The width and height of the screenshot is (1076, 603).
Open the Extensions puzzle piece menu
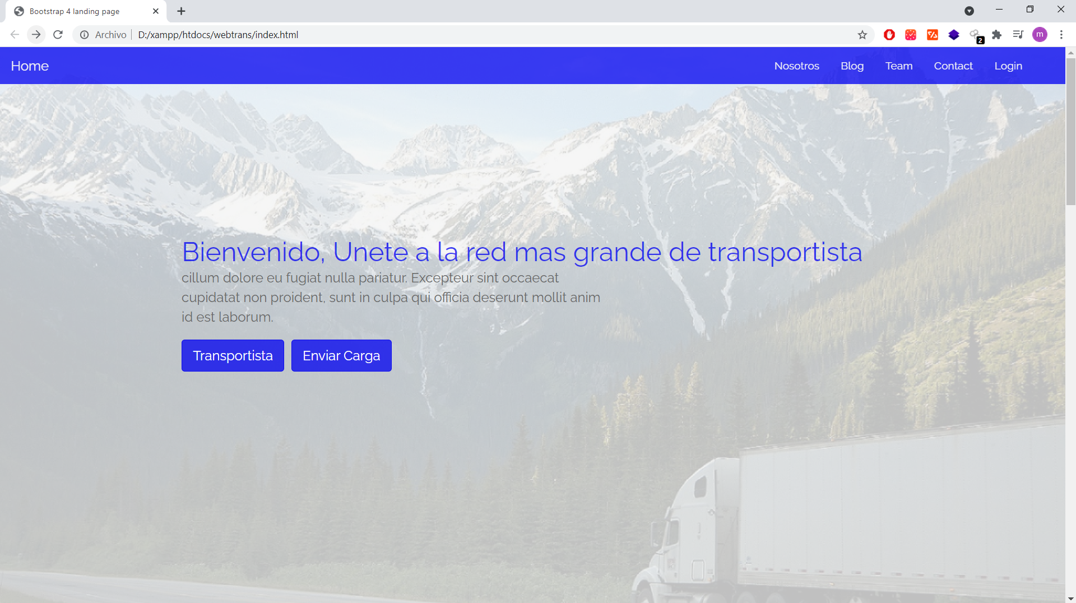click(x=997, y=35)
